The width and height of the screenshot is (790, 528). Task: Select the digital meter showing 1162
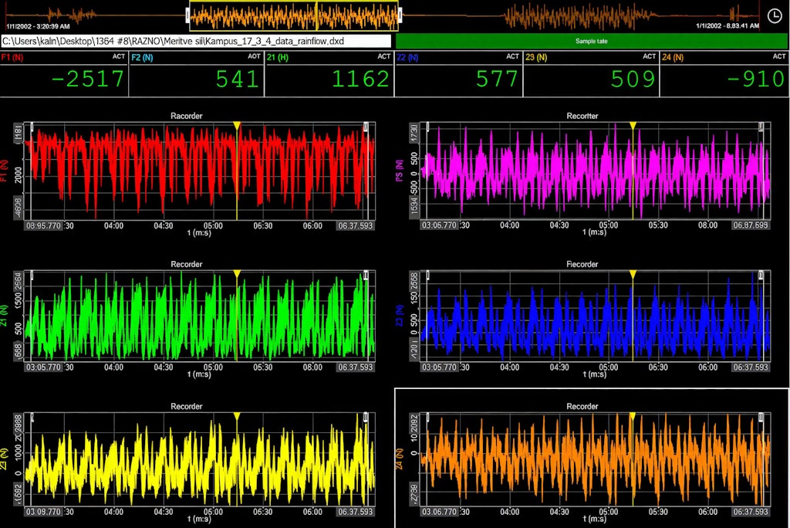point(329,73)
